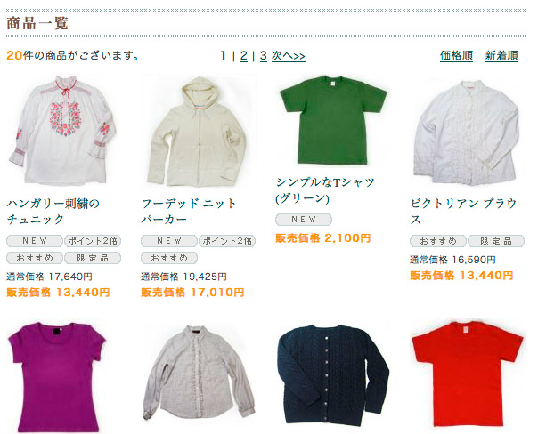538x434 pixels.
Task: Click the 次へ>> next page link
Action: 289,56
